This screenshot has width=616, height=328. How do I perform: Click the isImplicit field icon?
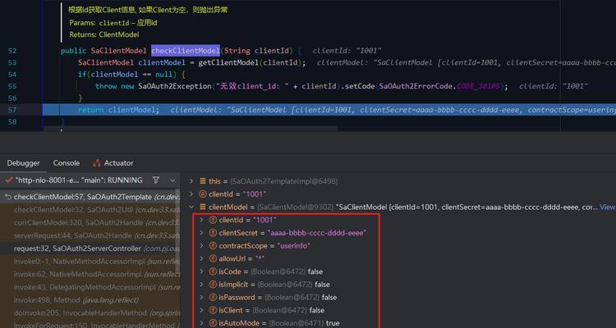[213, 285]
